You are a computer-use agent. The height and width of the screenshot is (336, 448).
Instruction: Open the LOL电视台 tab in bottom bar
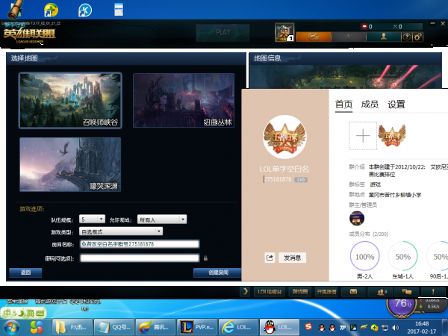(x=270, y=292)
